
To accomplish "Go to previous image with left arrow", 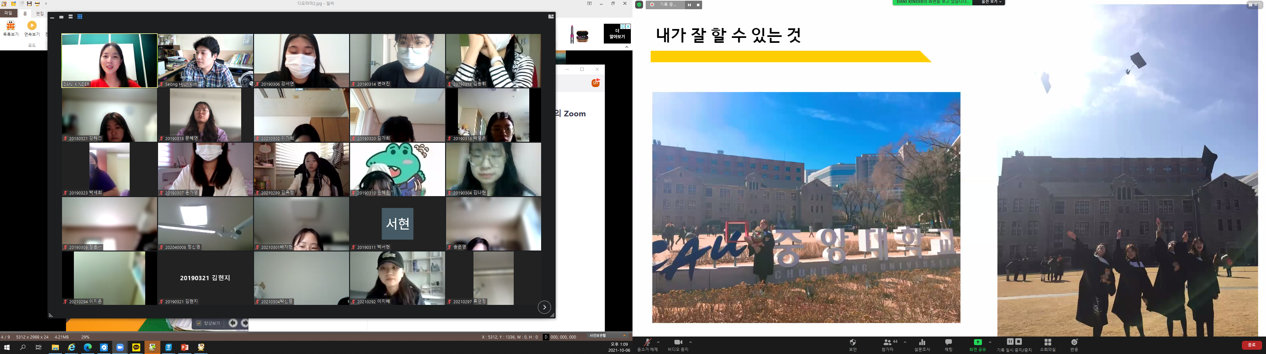I will [233, 323].
